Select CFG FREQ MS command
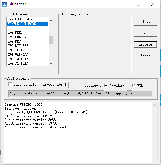The image size is (161, 165). (28, 37)
